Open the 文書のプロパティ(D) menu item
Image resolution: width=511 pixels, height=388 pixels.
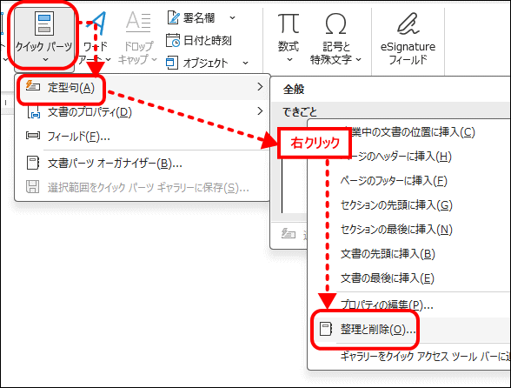pyautogui.click(x=143, y=112)
